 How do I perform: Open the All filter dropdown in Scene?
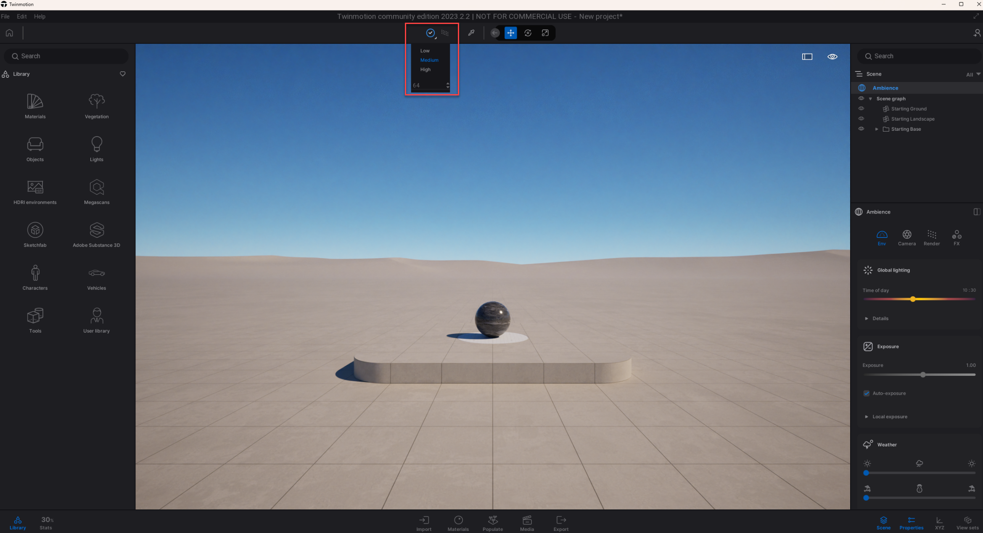(973, 74)
